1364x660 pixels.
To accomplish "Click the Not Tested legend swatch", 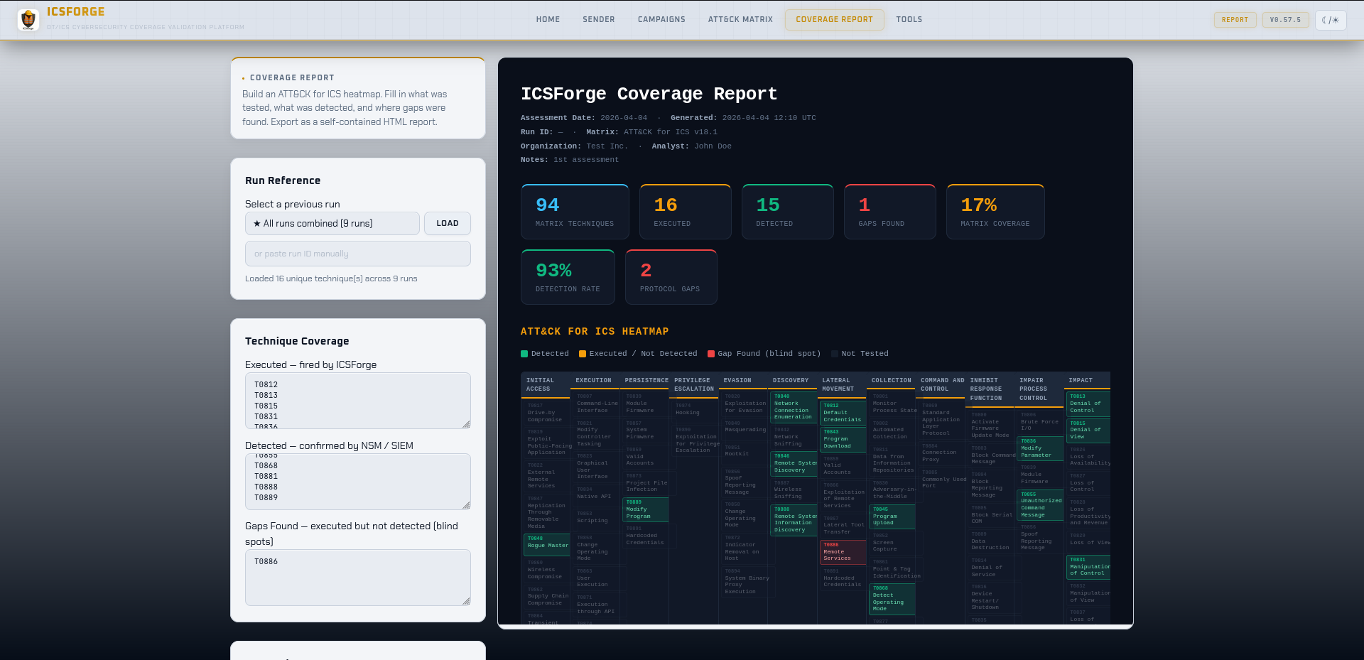I will pyautogui.click(x=833, y=353).
